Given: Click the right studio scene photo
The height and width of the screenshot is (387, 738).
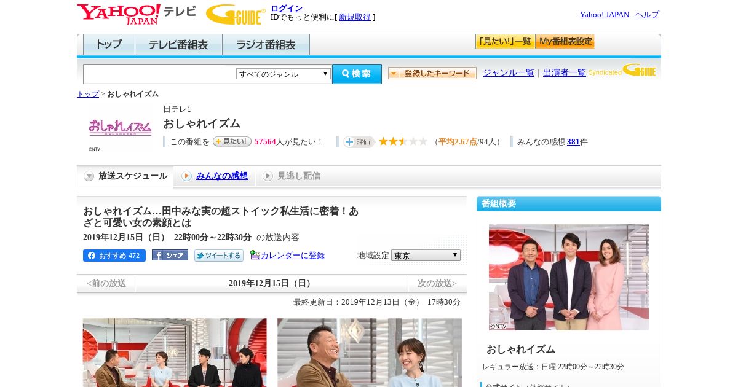Looking at the screenshot, I should tap(370, 353).
